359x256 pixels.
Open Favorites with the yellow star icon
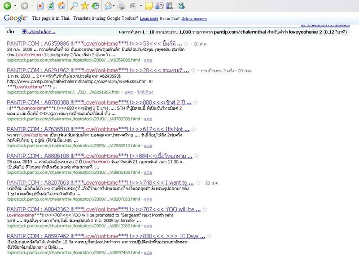[x=84, y=6]
